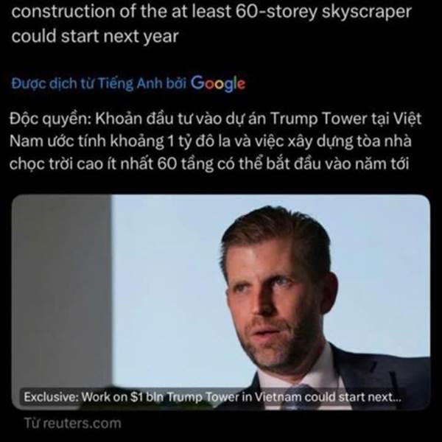Click the colorful Google logo
Screen dimensions: 442x442
[x=217, y=83]
